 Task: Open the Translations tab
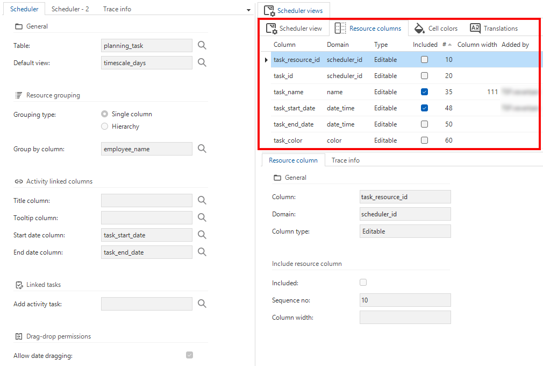(494, 29)
